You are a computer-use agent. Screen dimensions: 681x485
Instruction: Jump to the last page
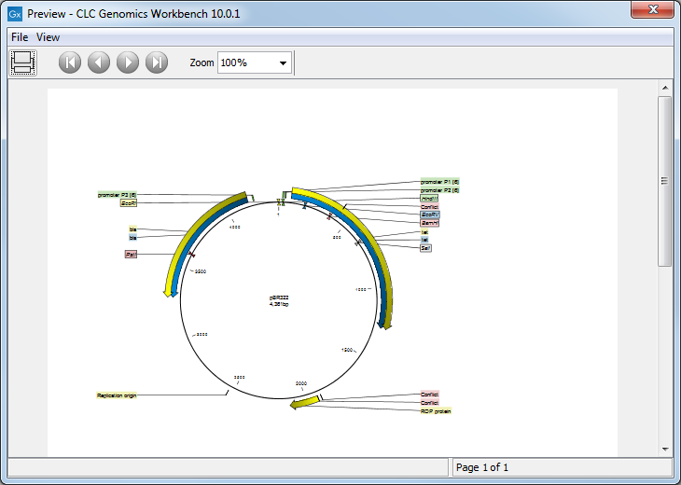coord(157,62)
